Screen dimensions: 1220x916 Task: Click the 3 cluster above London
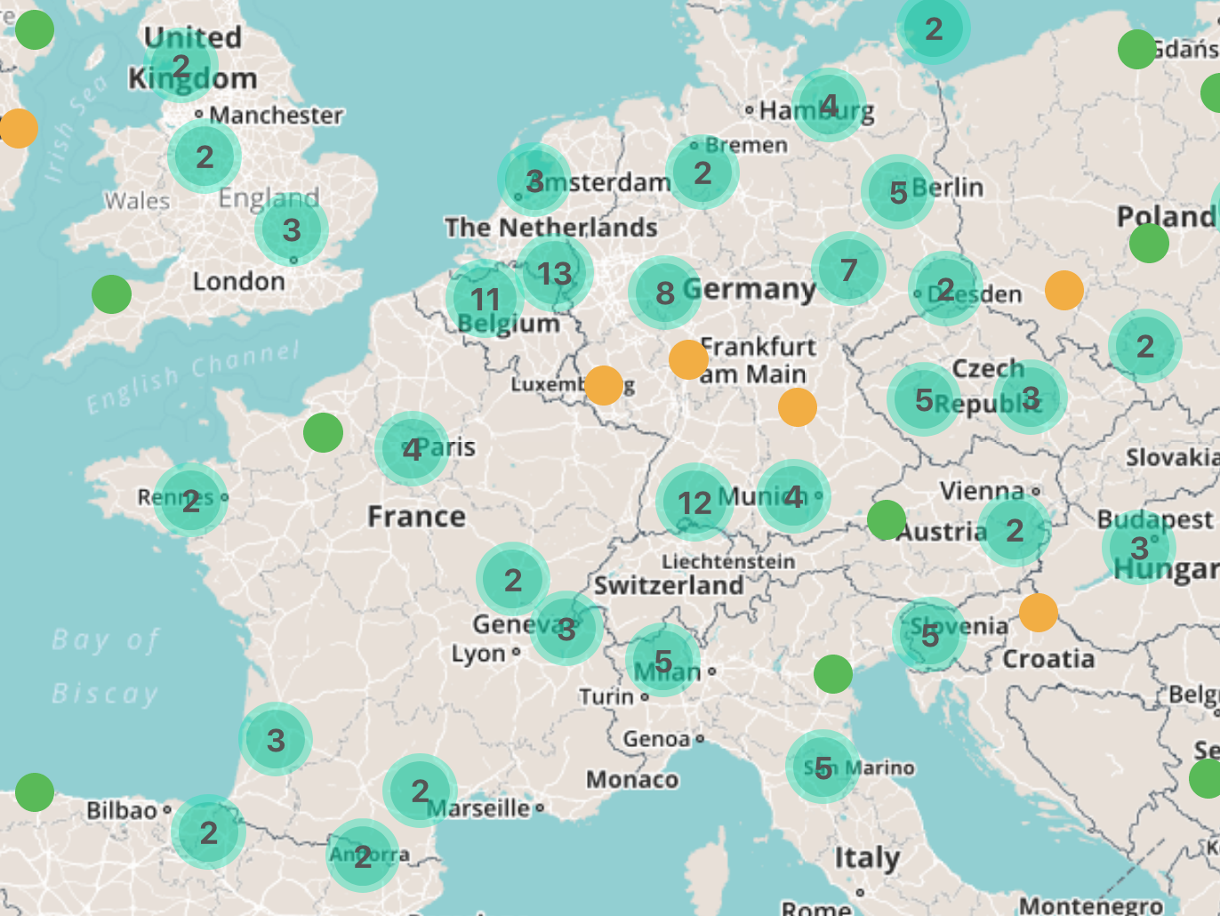pos(292,230)
